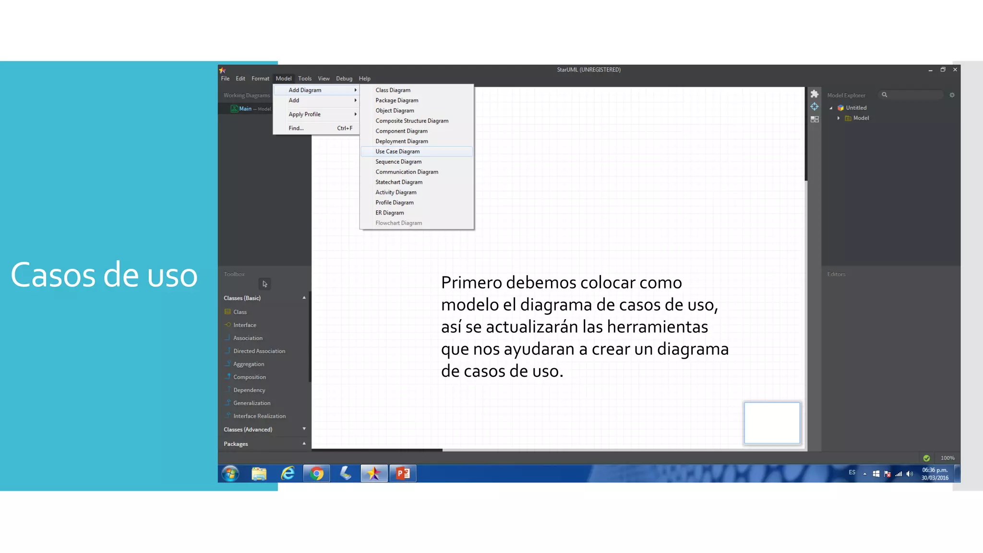
Task: Open the Extension Manager puzzle icon
Action: coord(815,94)
